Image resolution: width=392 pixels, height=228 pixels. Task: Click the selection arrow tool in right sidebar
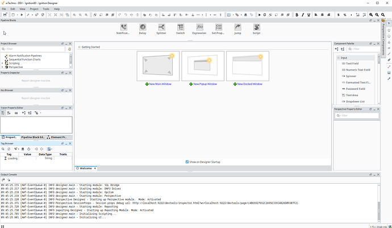389,23
